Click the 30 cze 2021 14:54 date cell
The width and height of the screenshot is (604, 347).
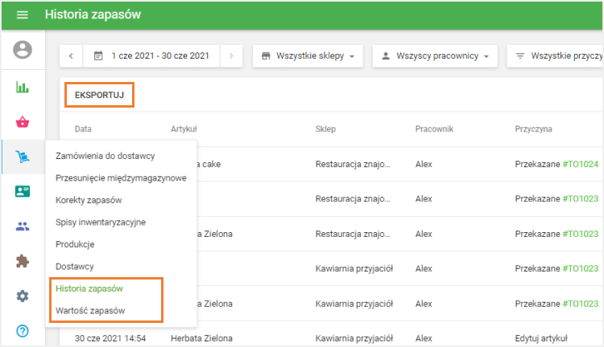tap(110, 338)
